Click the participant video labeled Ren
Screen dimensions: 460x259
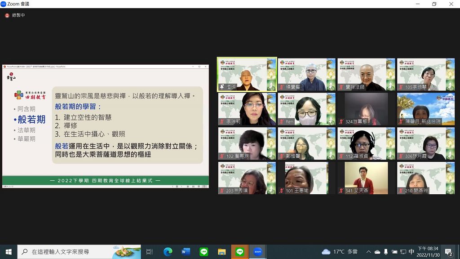pos(306,109)
